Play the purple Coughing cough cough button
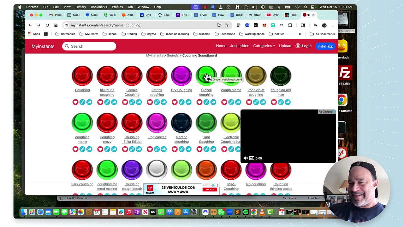 point(132,170)
